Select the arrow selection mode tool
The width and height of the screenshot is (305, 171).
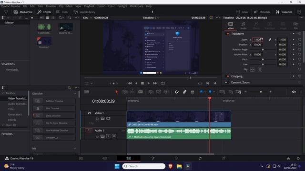click(x=116, y=92)
